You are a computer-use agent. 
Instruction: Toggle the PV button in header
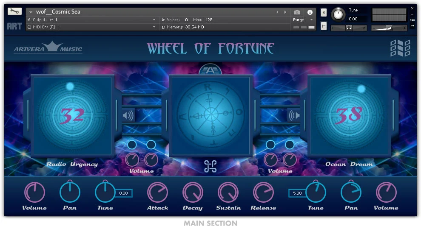point(412,26)
